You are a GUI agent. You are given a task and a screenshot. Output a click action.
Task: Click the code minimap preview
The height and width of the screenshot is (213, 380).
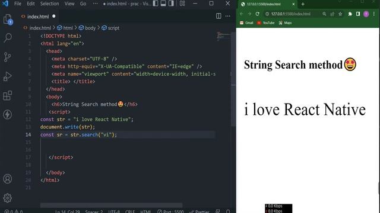(x=223, y=36)
